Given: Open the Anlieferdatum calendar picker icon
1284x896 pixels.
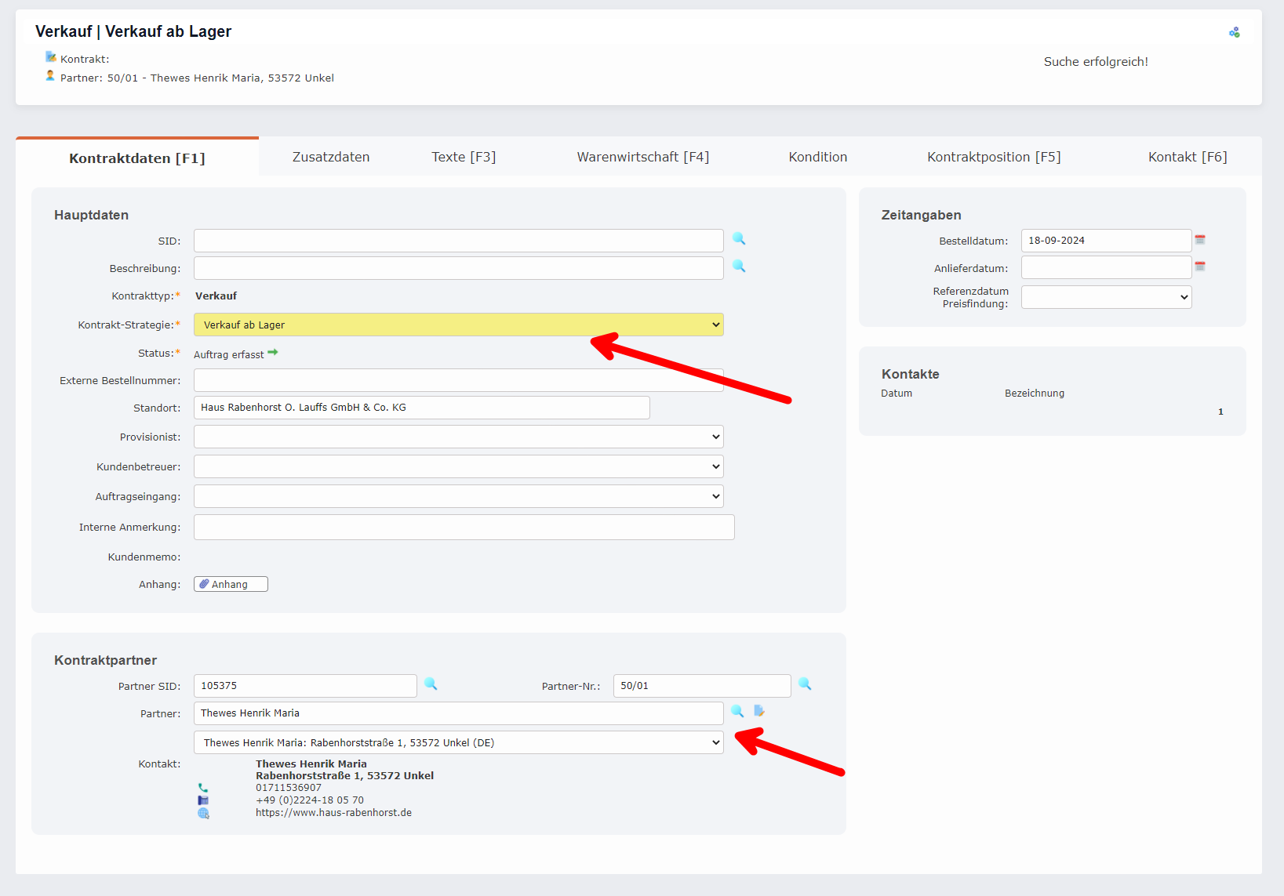Looking at the screenshot, I should pyautogui.click(x=1199, y=267).
